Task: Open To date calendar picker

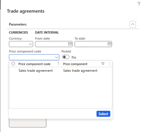Action: (109, 44)
